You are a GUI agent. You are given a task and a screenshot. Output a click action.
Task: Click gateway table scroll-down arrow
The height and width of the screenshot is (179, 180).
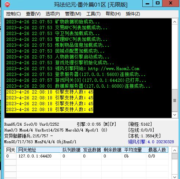(x=175, y=177)
